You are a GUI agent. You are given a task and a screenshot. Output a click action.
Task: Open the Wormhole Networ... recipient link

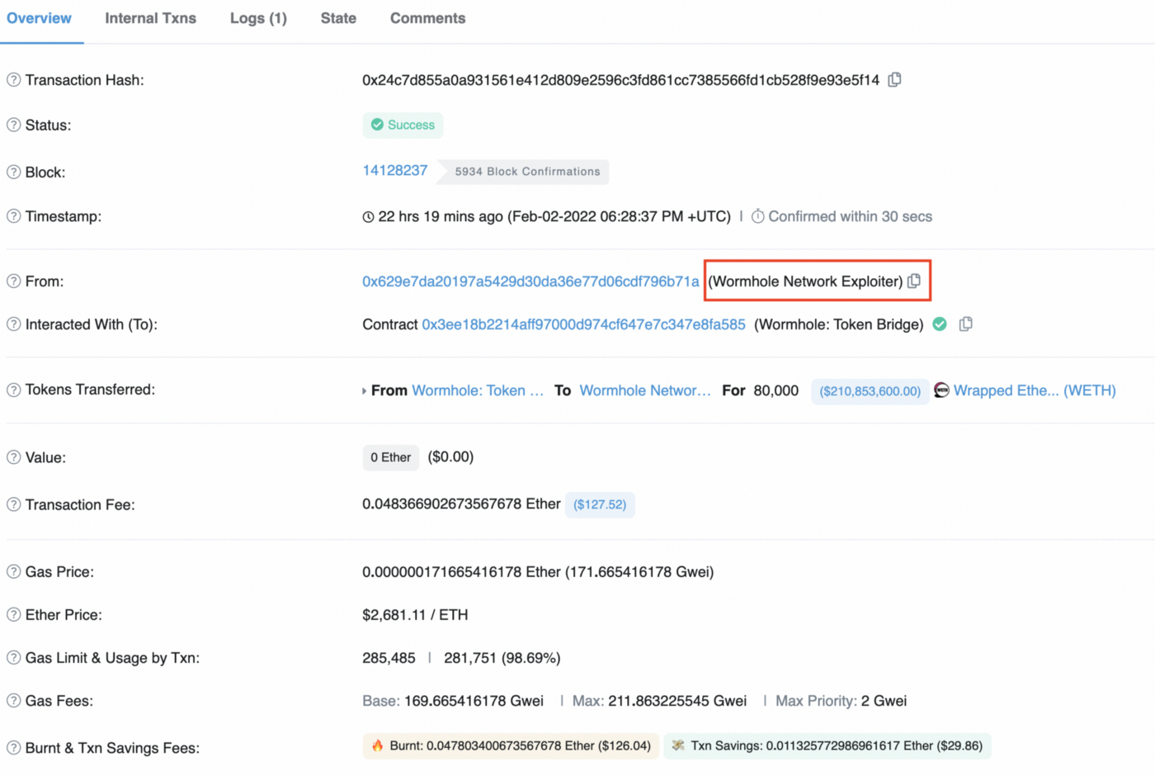(x=645, y=390)
